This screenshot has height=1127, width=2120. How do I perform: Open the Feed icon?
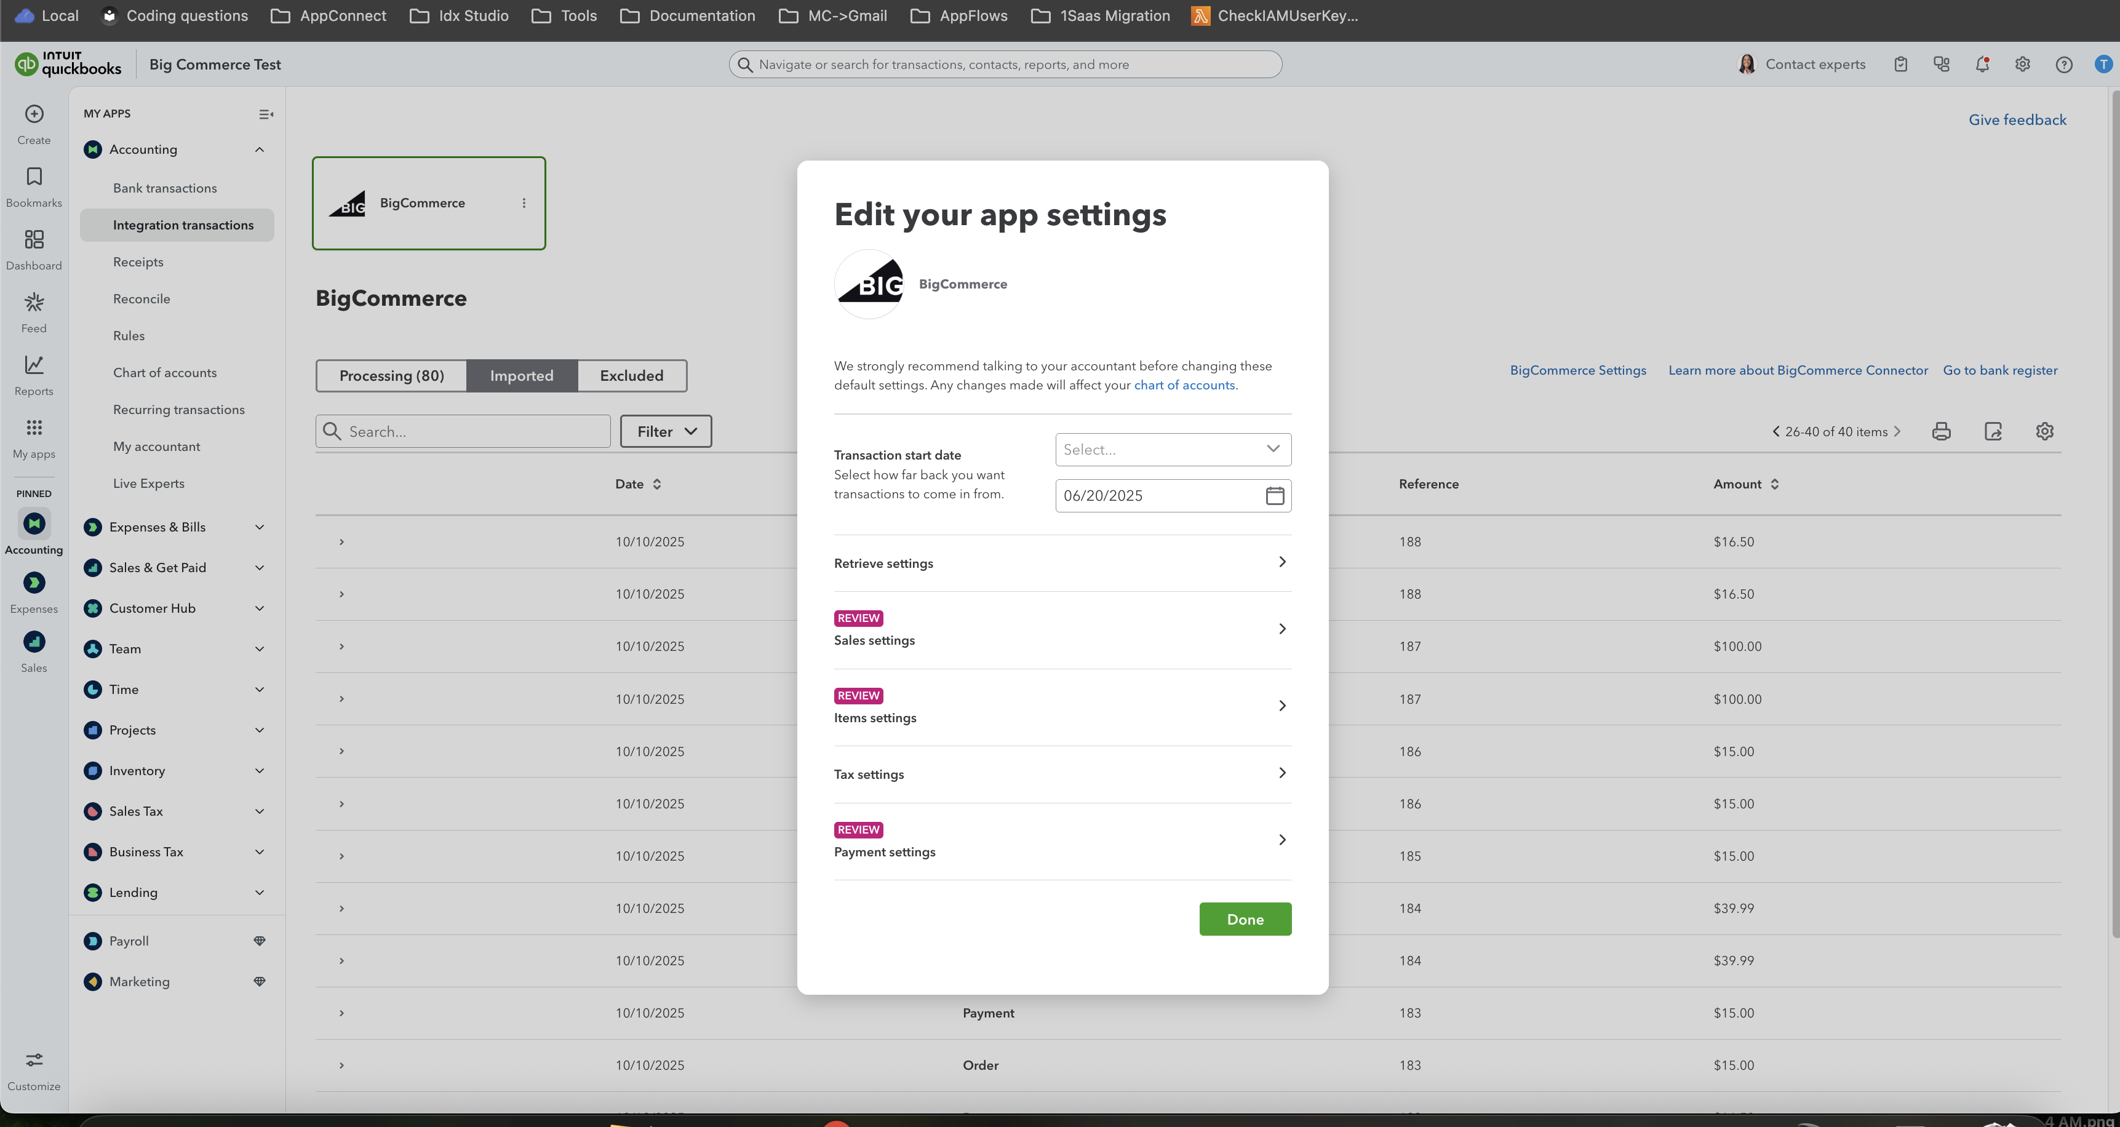34,302
